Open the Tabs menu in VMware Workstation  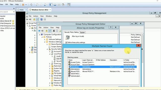(12, 4)
